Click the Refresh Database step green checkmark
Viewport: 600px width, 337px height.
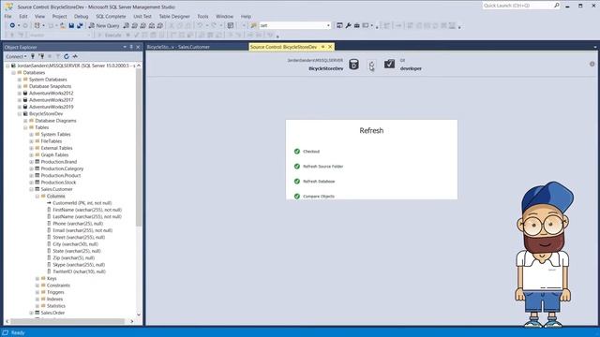pyautogui.click(x=297, y=181)
